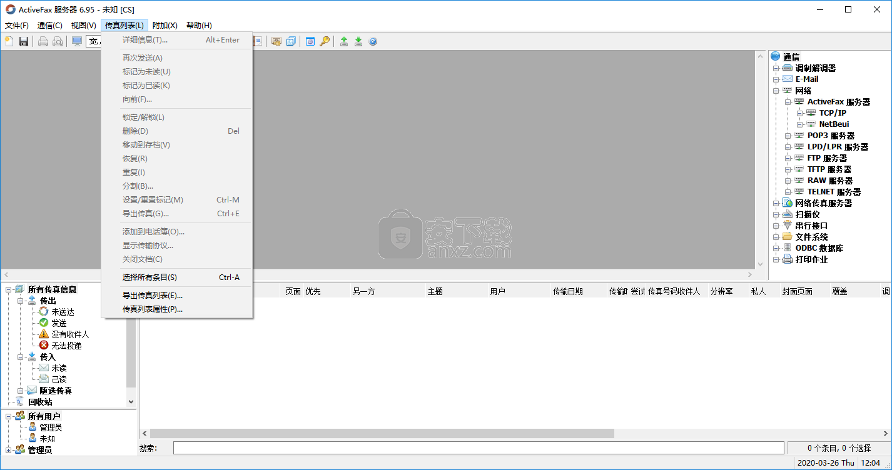Open the dropdown combo box in toolbar
The image size is (892, 470).
94,41
